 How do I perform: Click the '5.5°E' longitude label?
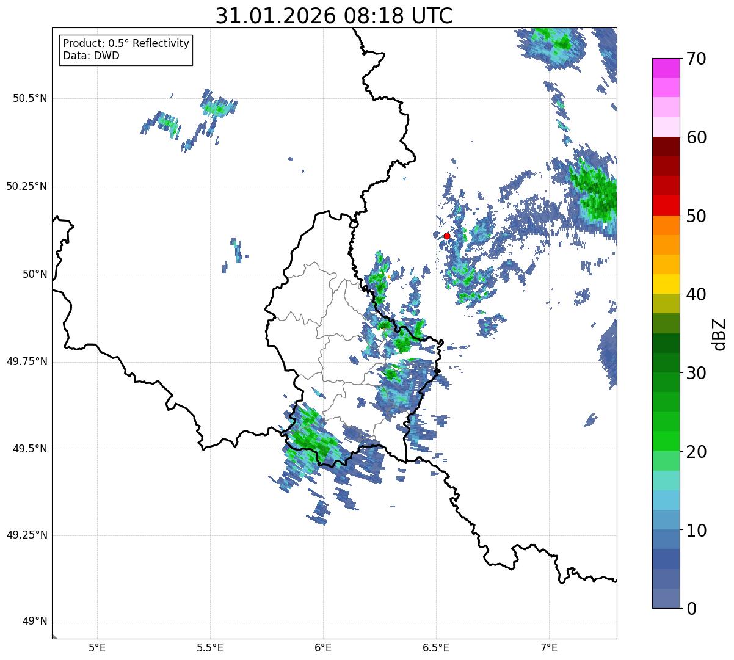pos(210,648)
